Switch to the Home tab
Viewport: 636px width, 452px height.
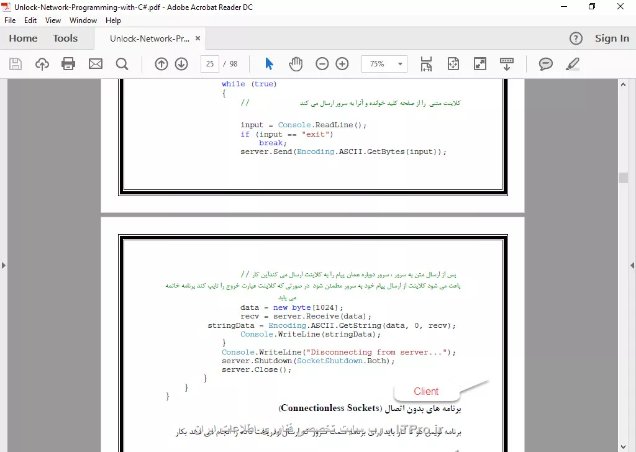(23, 38)
